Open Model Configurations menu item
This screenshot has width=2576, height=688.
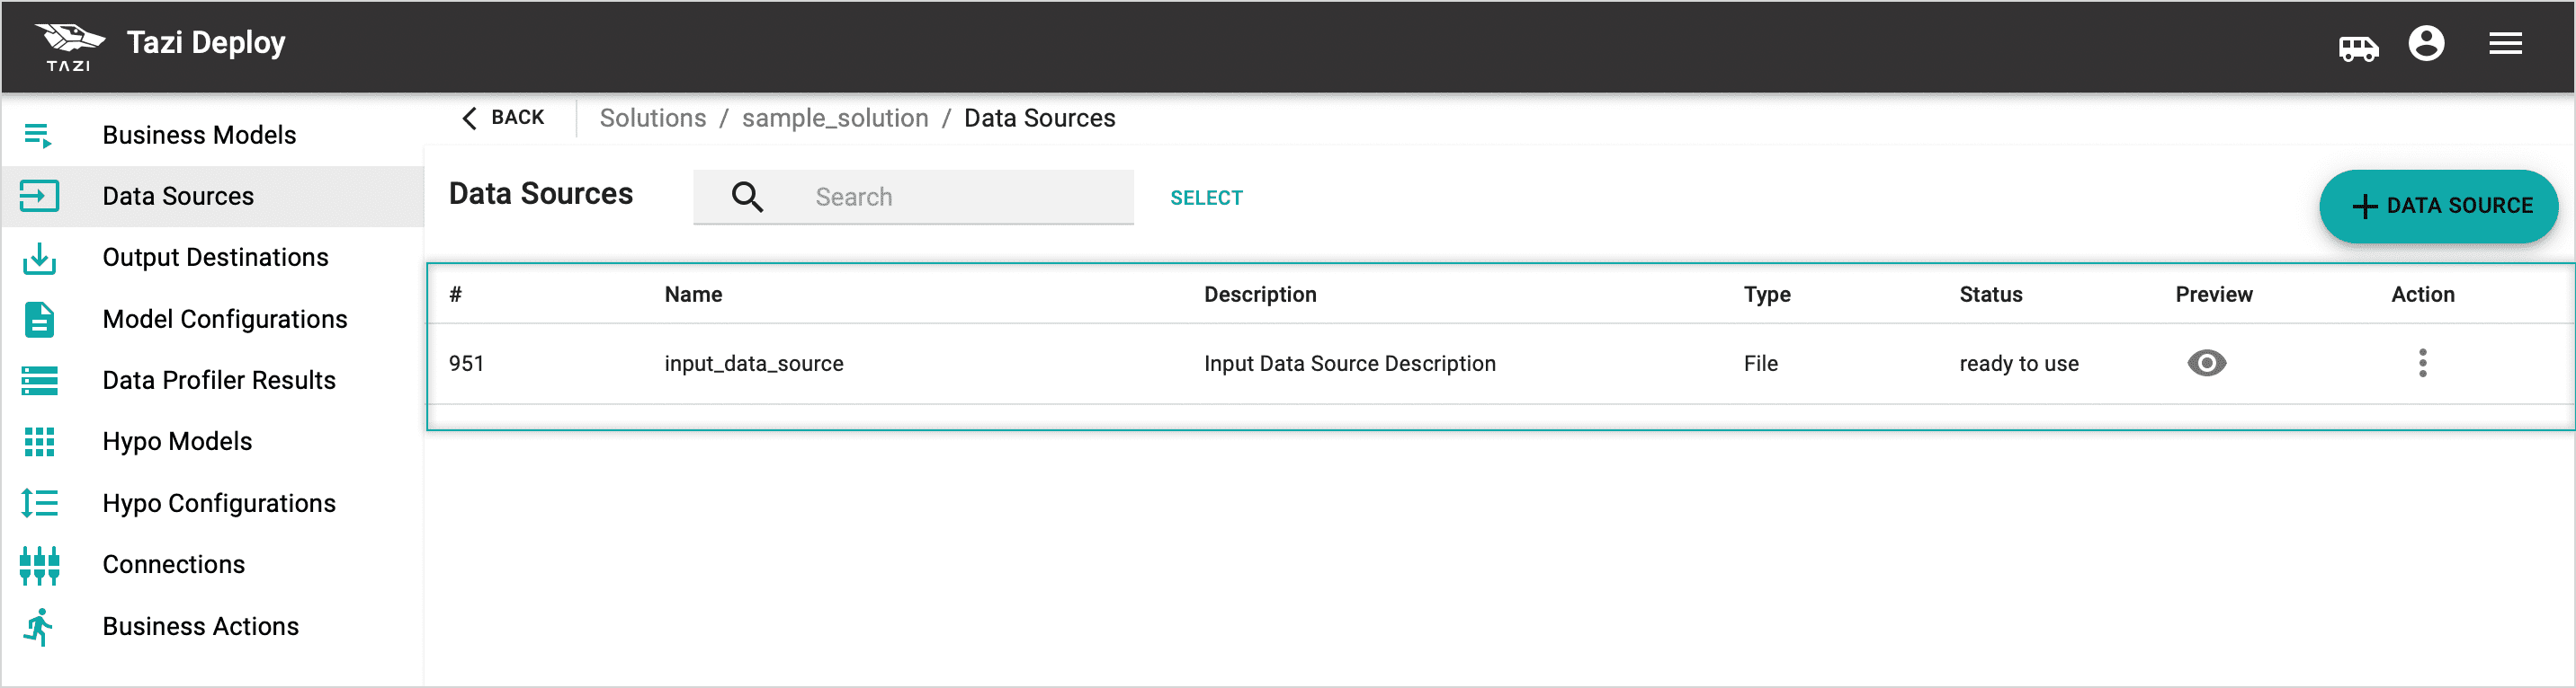click(x=225, y=320)
